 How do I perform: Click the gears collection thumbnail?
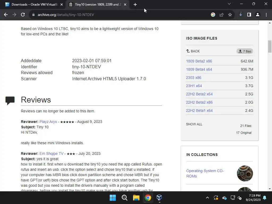point(245,173)
